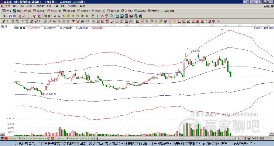Viewport: 274px width, 146px height.
Task: Click the Tp=32.7310 value
Action: tap(34, 28)
